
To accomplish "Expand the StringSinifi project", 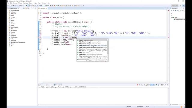I will point(8,40).
